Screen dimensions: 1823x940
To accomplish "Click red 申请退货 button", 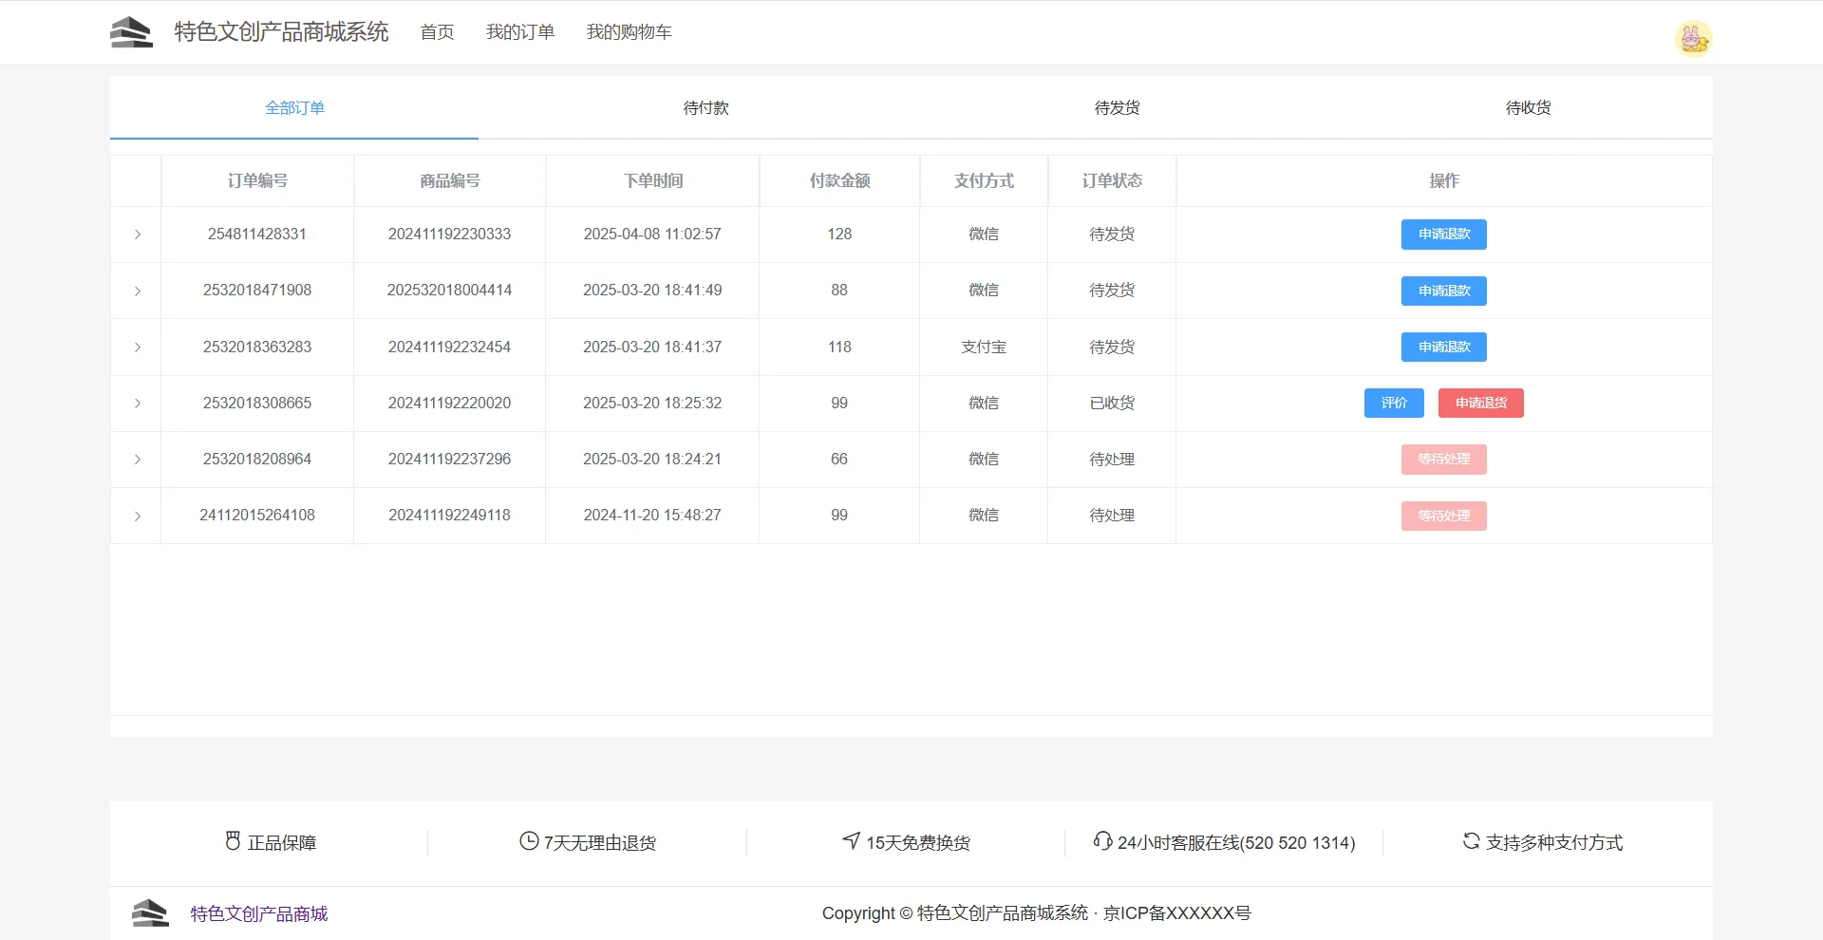I will click(1480, 404).
